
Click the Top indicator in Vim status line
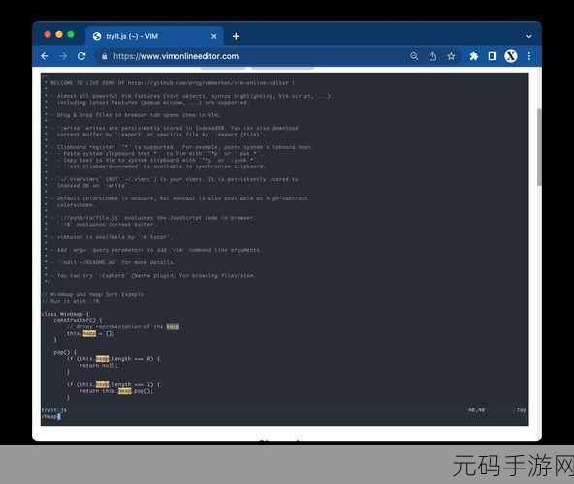point(522,410)
